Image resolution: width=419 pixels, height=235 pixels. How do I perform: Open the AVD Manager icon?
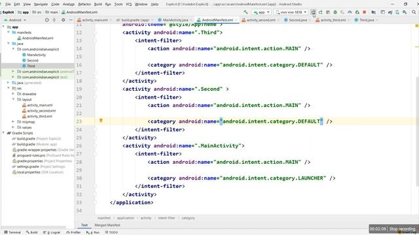(x=397, y=12)
